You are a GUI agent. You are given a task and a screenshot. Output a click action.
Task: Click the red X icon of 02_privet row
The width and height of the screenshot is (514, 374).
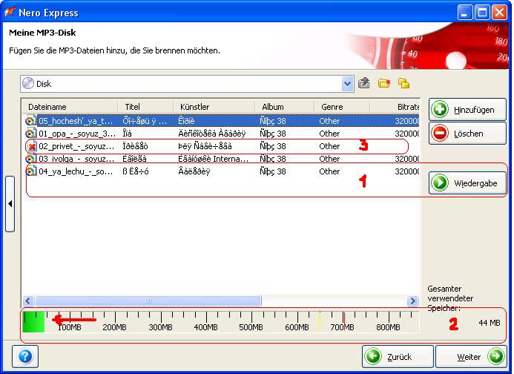tap(31, 146)
